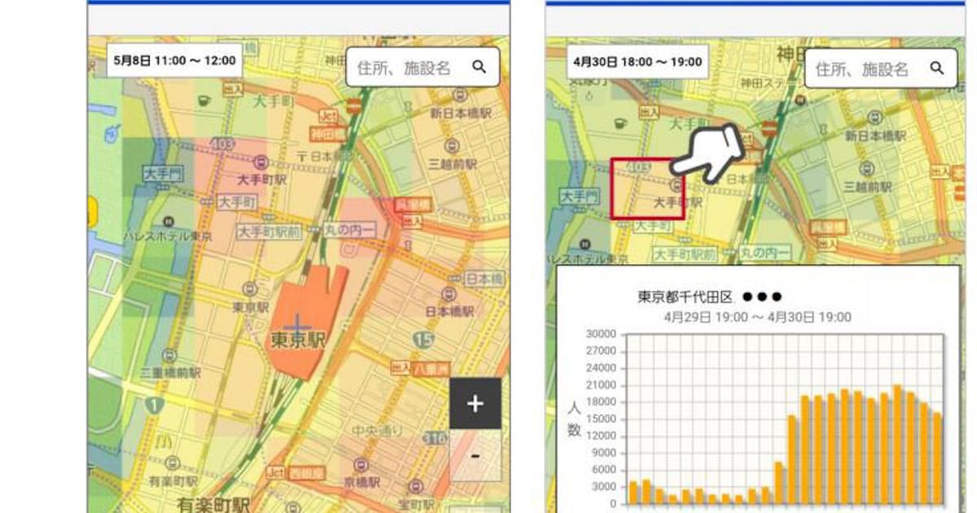Click the 大手門 label on left map
Screen dimensions: 977x513
[x=162, y=173]
